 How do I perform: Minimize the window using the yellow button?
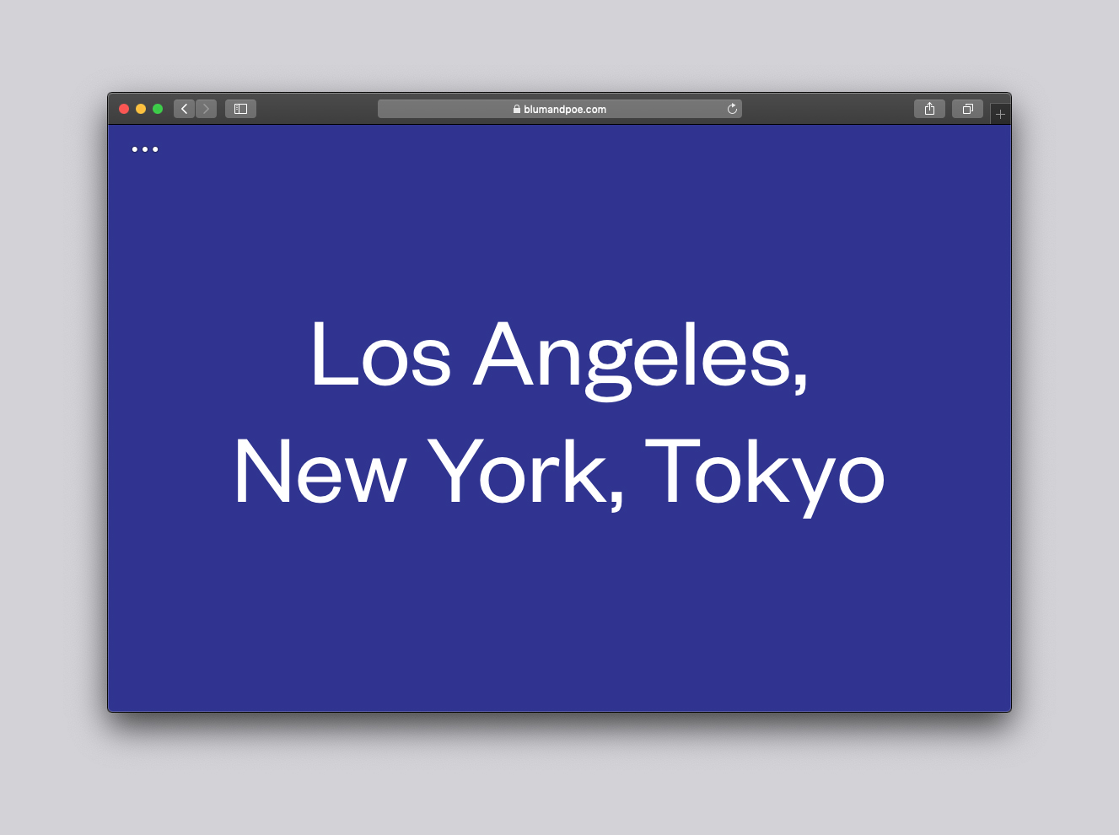click(x=141, y=109)
